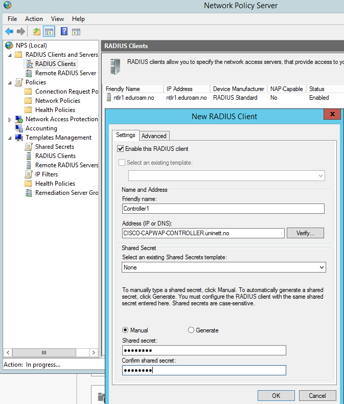Open the File menu
The width and height of the screenshot is (344, 404).
[x=12, y=19]
